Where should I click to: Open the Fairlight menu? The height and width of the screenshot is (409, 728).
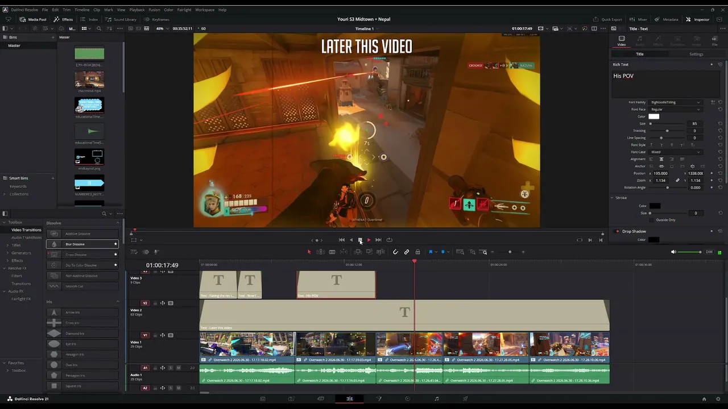(184, 10)
